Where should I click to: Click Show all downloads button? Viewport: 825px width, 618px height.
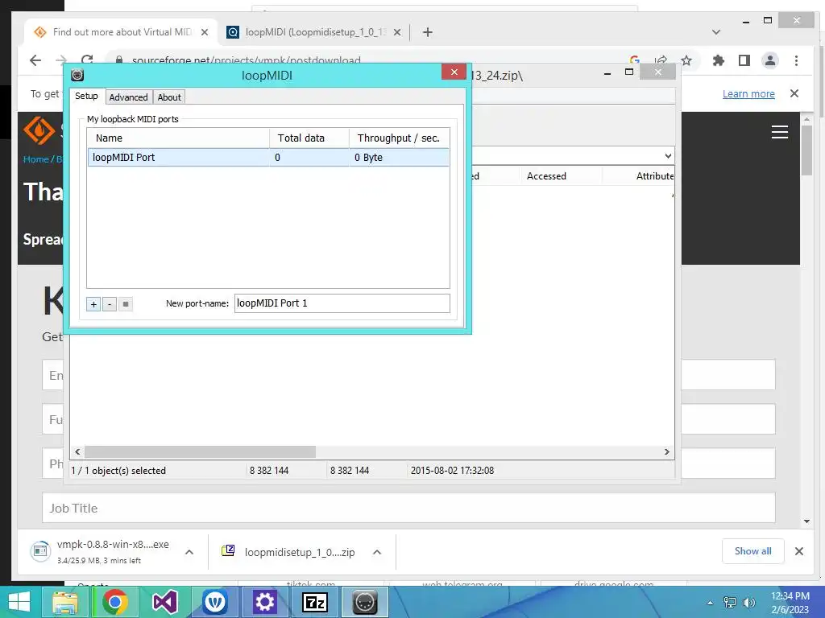click(x=753, y=551)
